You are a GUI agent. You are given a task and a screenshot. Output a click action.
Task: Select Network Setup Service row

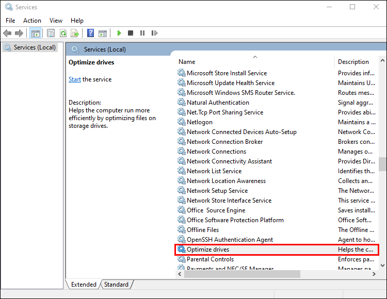tap(277, 191)
